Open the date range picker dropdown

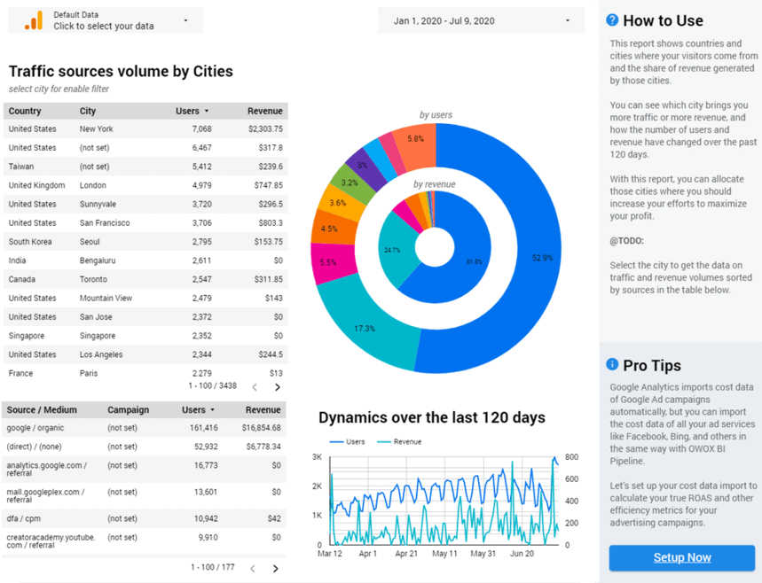(481, 20)
